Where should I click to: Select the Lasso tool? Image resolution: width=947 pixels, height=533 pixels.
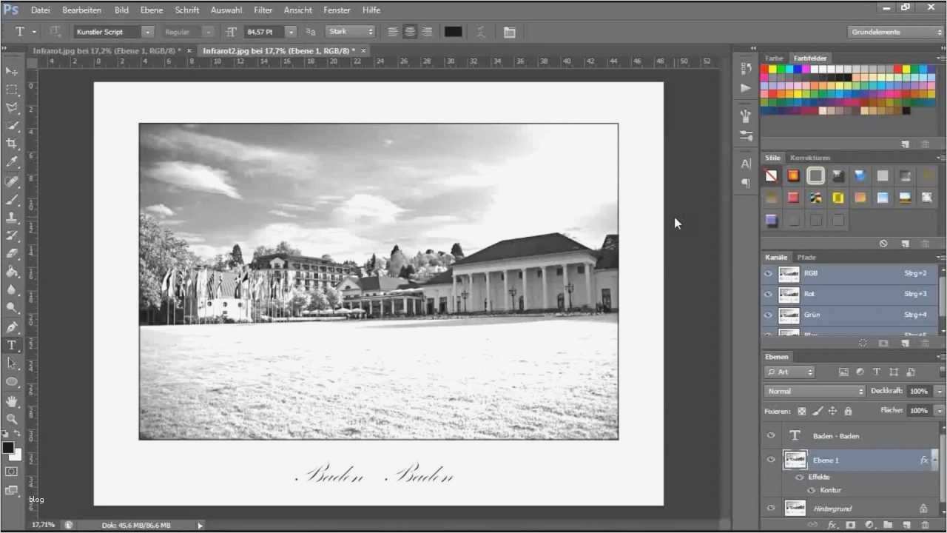12,108
